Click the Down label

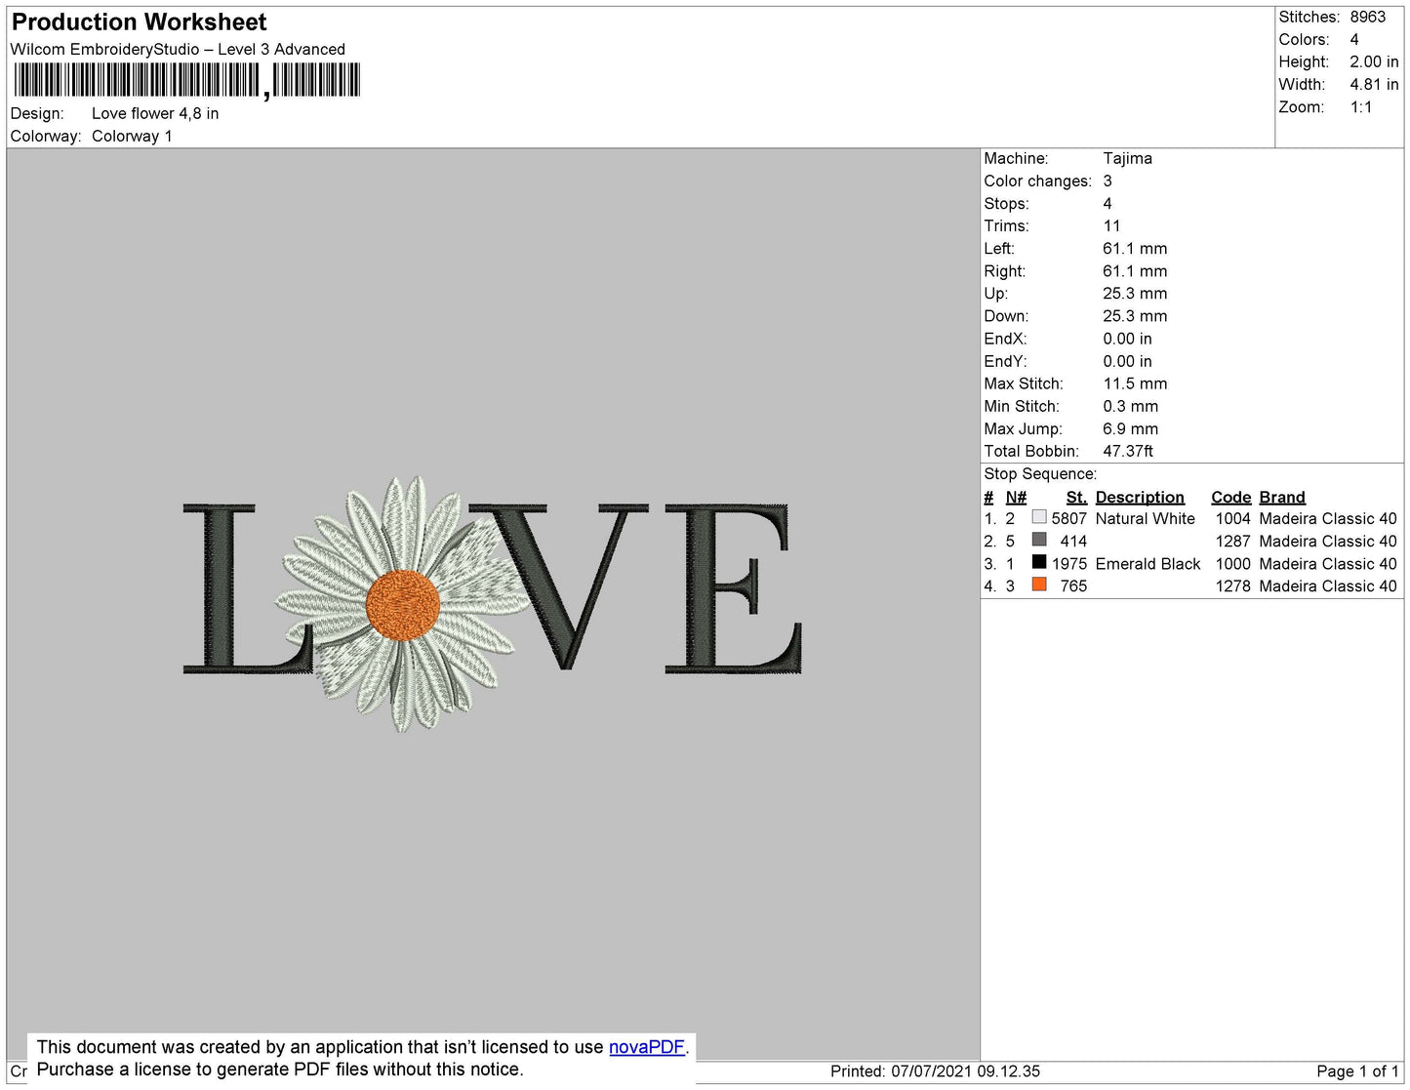click(x=1006, y=316)
